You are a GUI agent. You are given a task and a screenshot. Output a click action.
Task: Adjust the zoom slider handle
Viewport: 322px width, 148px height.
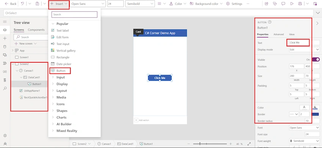pyautogui.click(x=200, y=144)
